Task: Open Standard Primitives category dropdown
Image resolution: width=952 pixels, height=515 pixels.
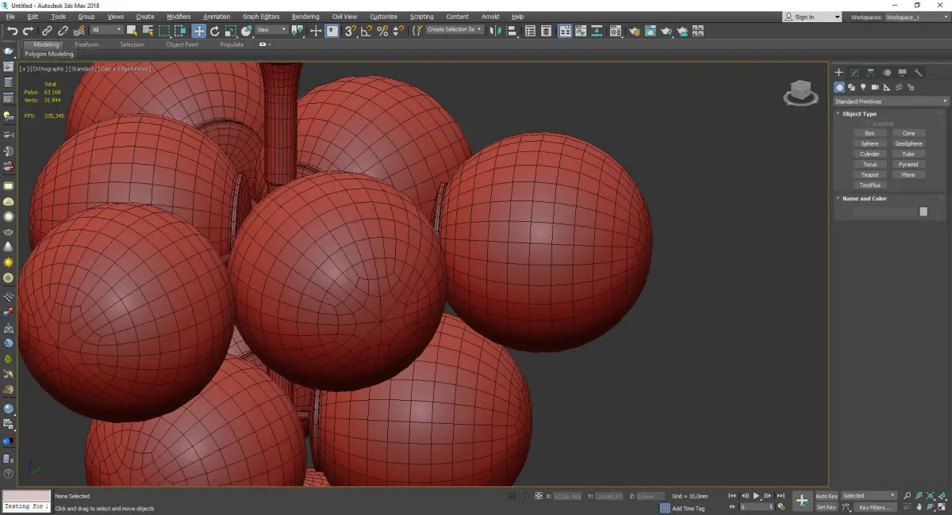Action: (891, 101)
